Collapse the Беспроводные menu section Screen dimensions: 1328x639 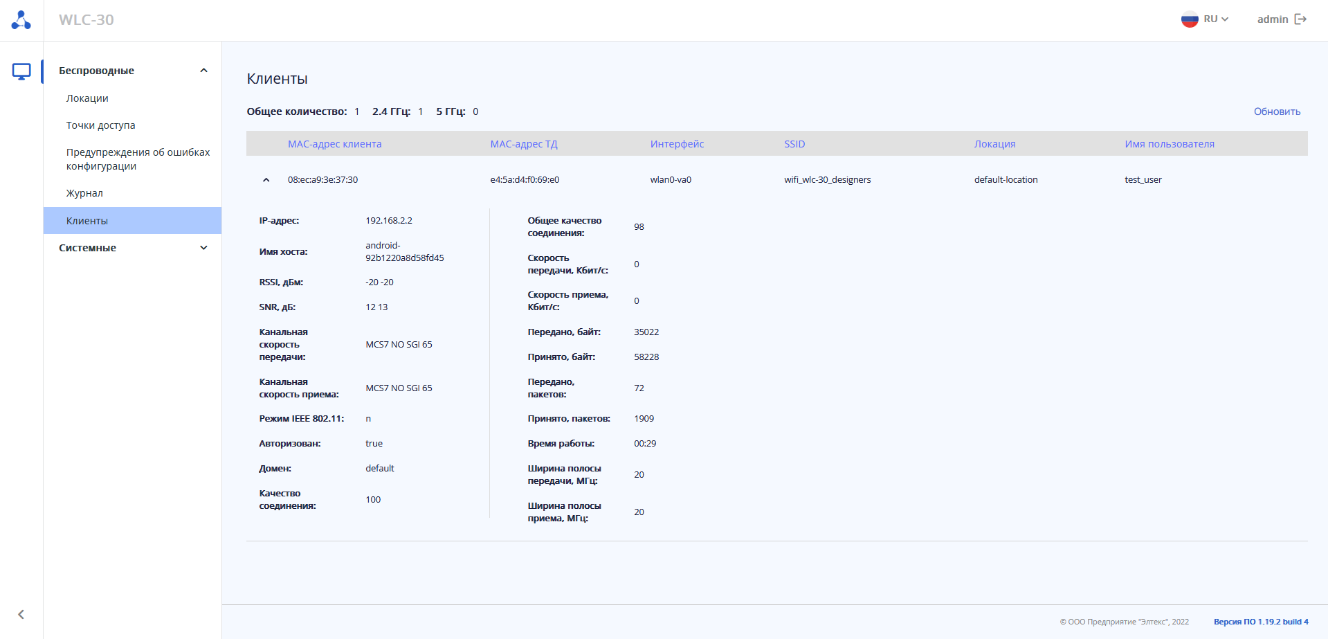203,71
